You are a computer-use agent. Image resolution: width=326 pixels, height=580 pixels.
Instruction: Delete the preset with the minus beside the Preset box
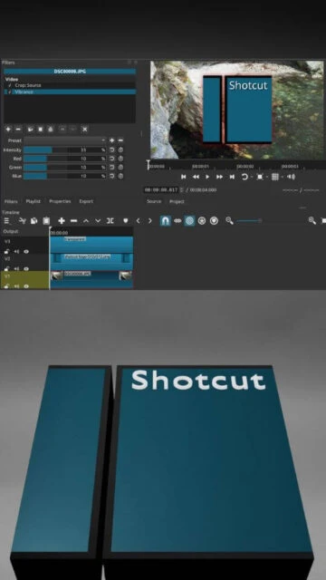point(120,140)
